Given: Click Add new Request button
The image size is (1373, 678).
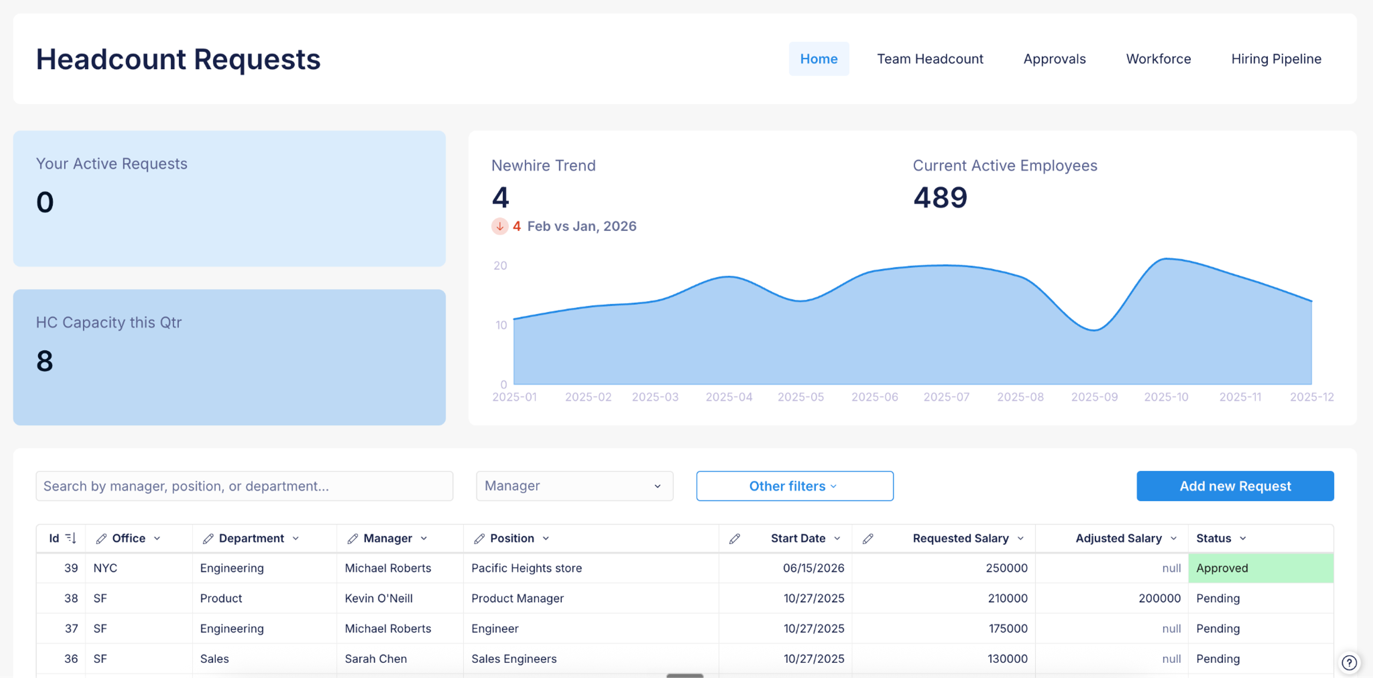Looking at the screenshot, I should pyautogui.click(x=1235, y=486).
